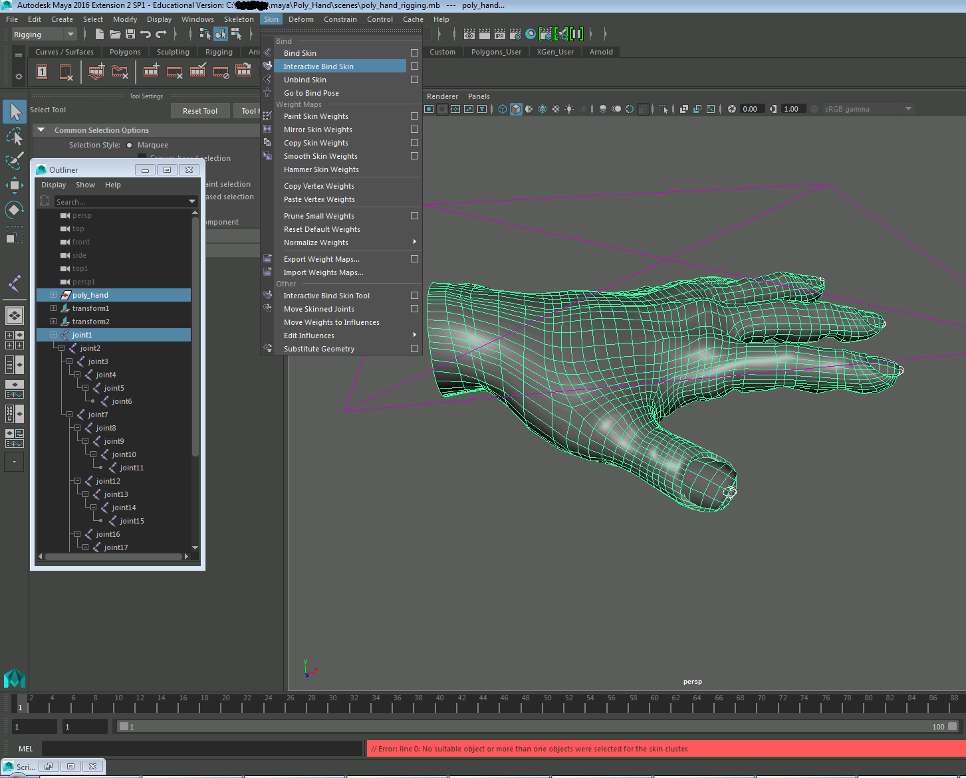
Task: Open Paint Skin Weights options box
Action: 414,116
